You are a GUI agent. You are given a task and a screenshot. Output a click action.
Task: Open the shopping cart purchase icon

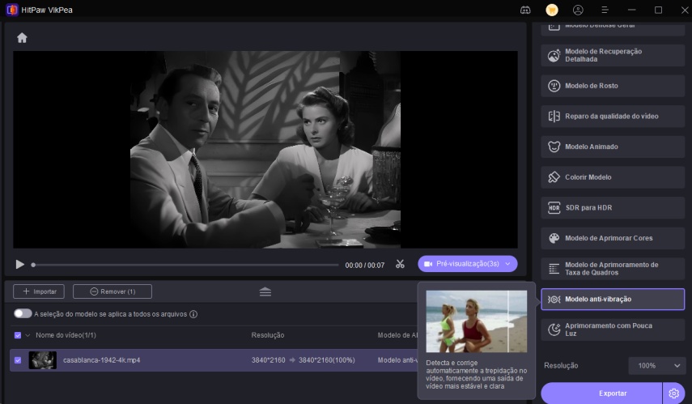click(552, 10)
